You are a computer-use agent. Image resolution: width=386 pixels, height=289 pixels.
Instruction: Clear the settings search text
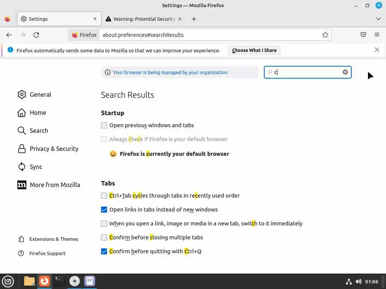click(345, 72)
